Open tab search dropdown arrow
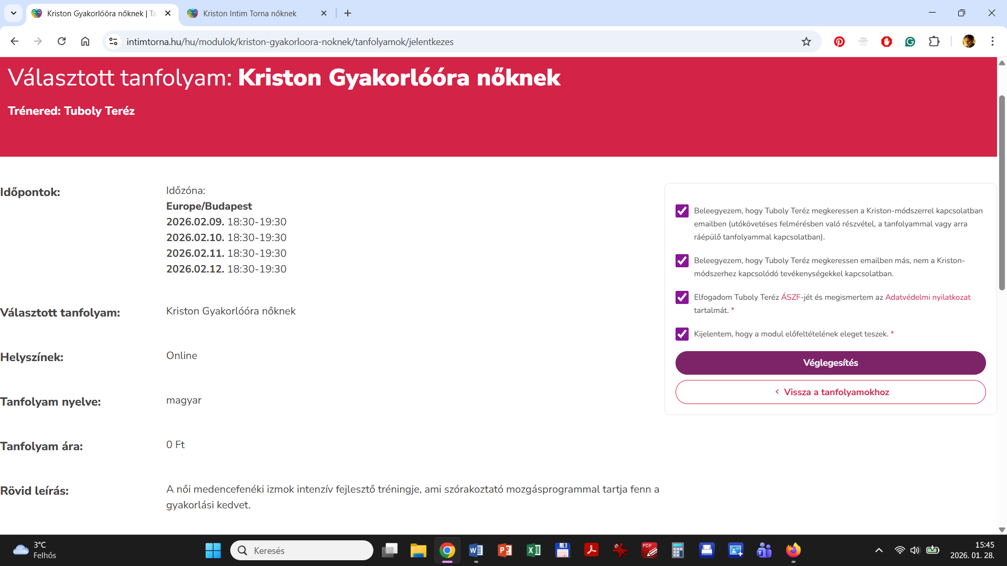 tap(14, 13)
